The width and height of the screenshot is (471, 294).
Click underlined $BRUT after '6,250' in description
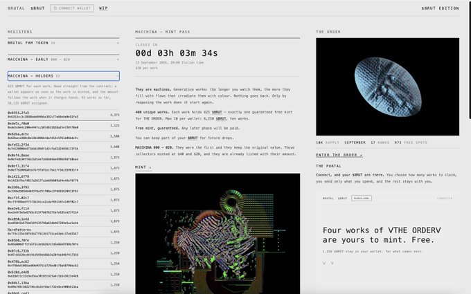point(221,119)
